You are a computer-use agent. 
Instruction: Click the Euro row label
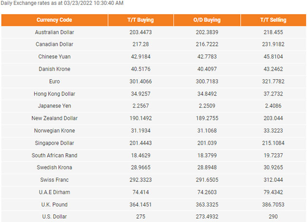coord(55,81)
